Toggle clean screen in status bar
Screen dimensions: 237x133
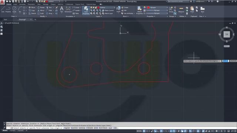(232, 131)
